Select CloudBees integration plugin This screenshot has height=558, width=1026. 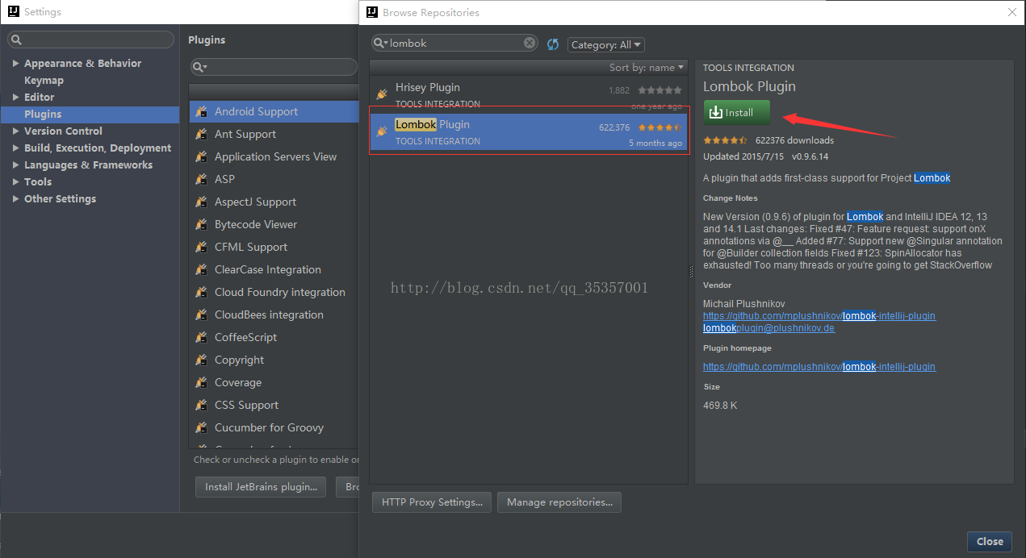[274, 315]
